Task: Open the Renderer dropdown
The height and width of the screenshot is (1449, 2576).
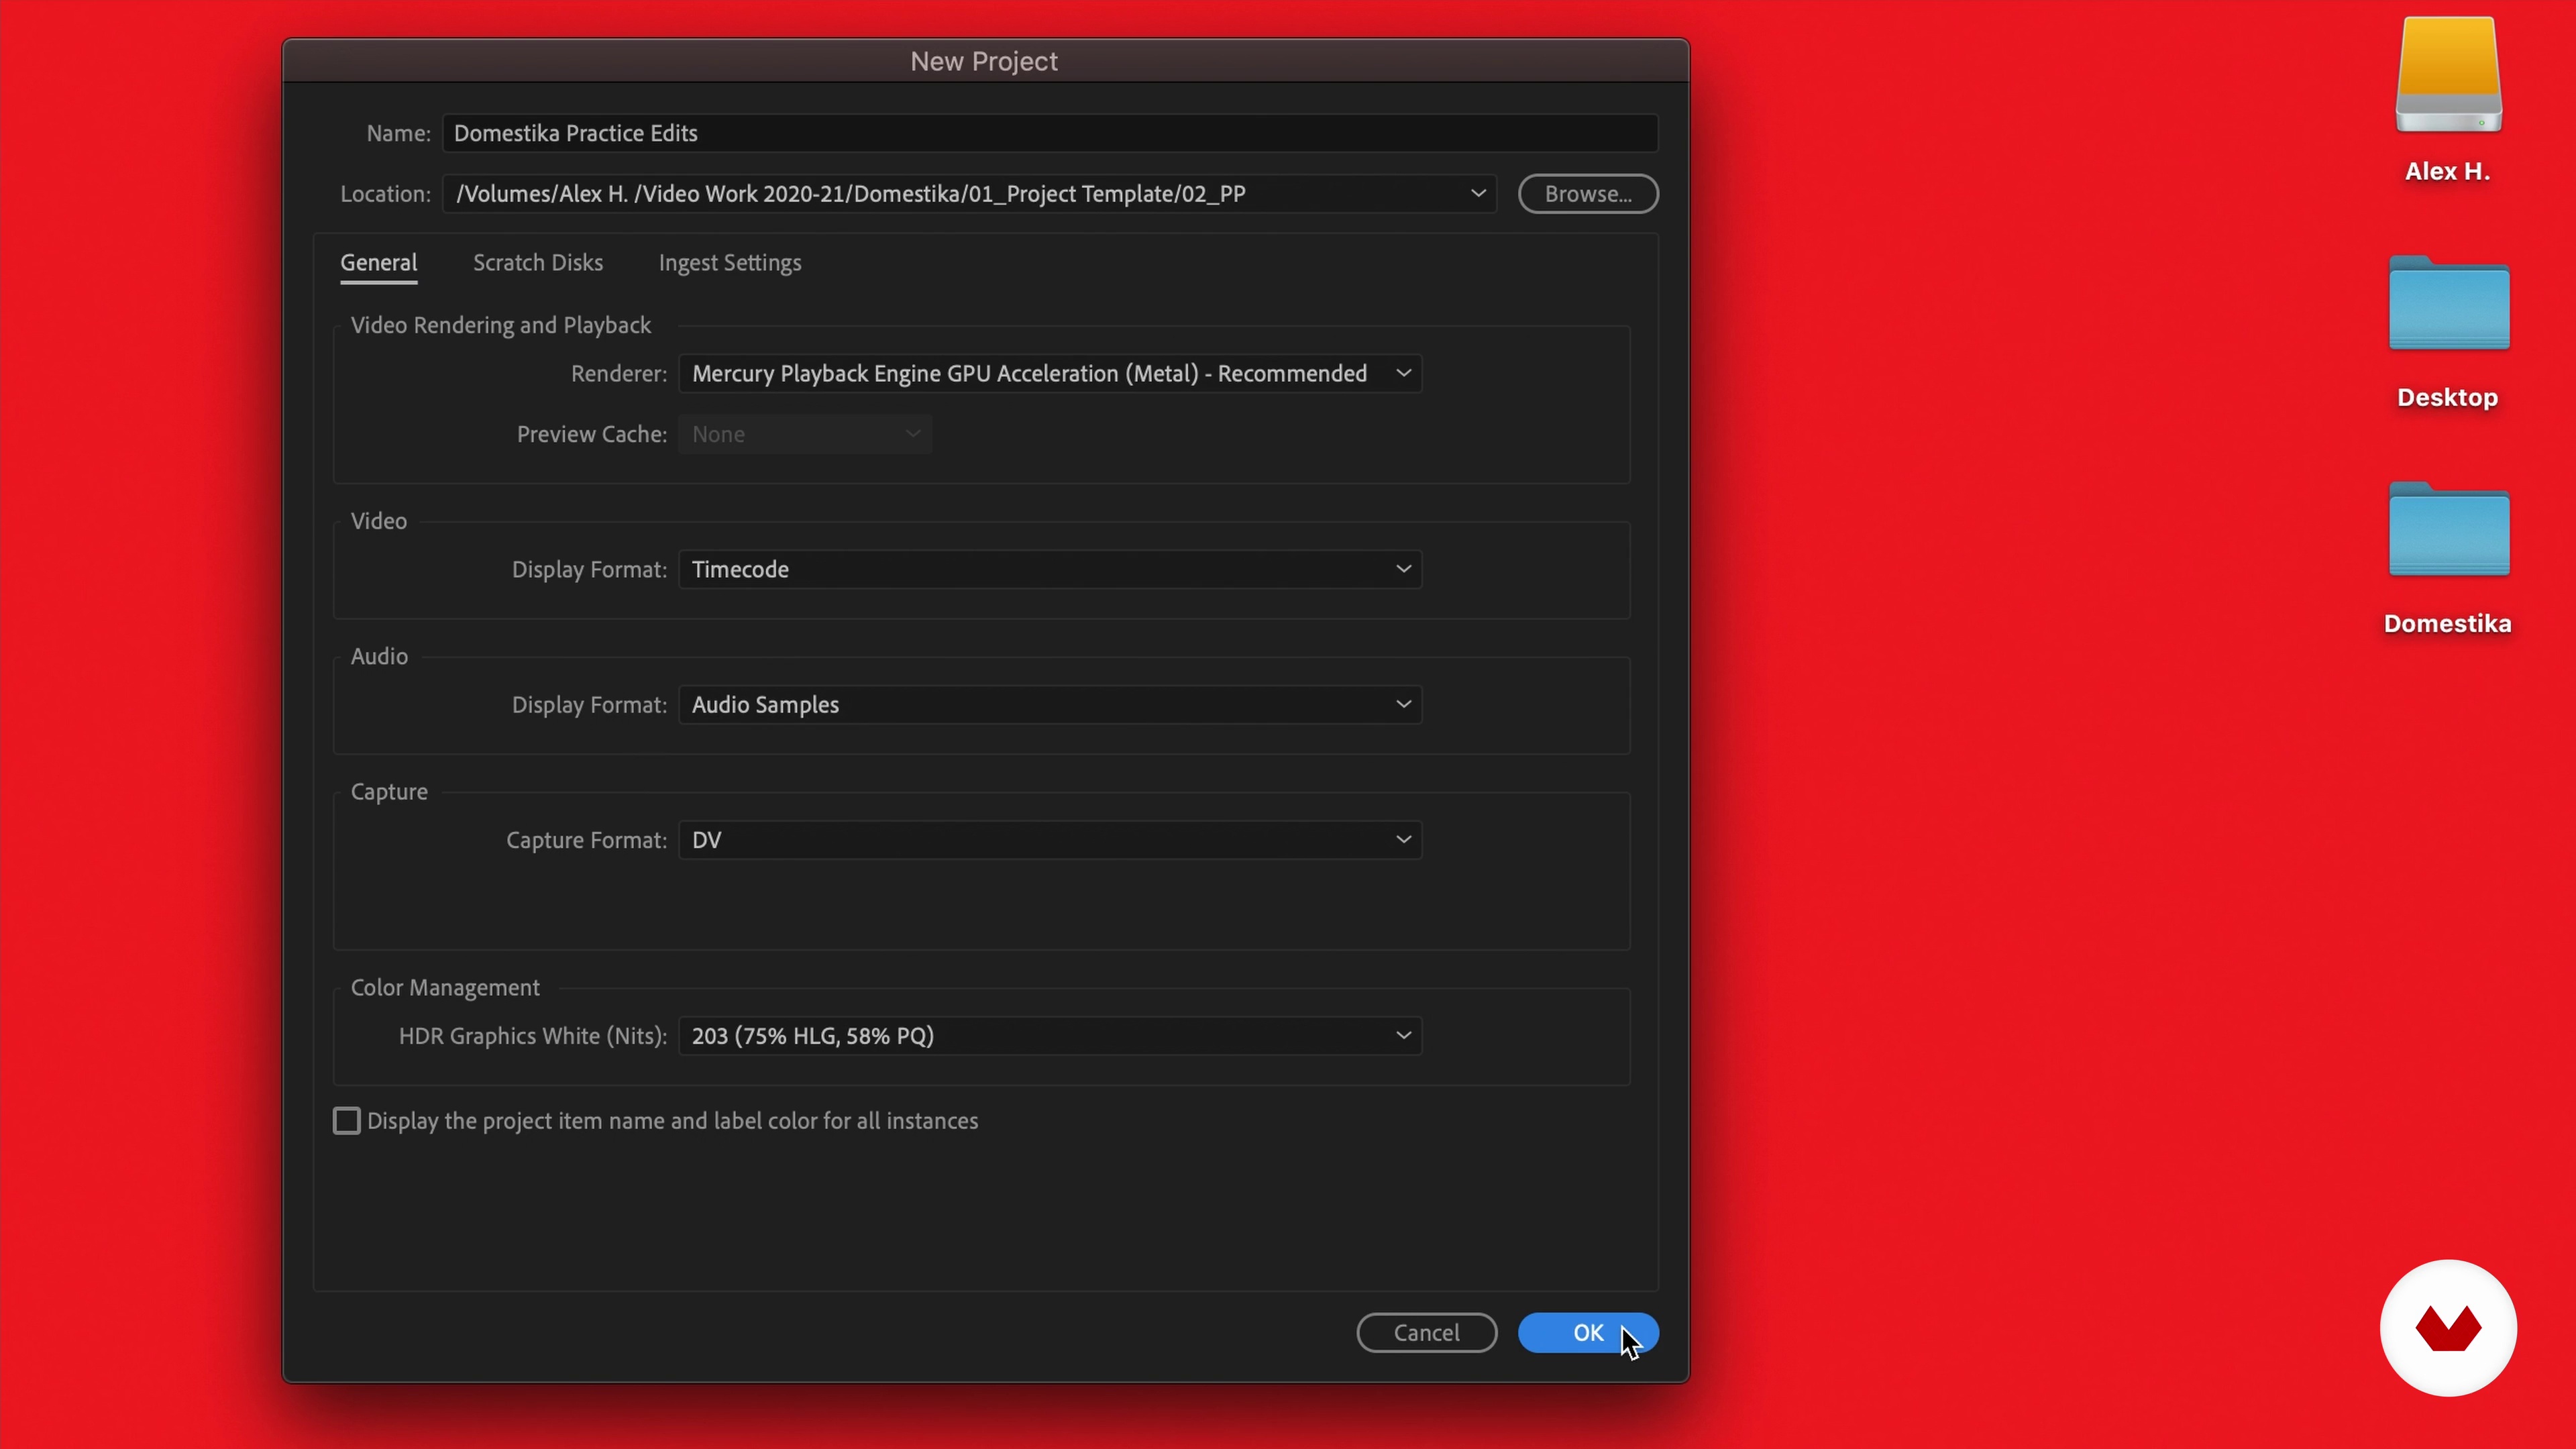Action: pos(1050,374)
